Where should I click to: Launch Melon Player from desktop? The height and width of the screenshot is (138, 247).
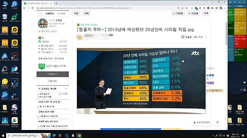pos(15,18)
